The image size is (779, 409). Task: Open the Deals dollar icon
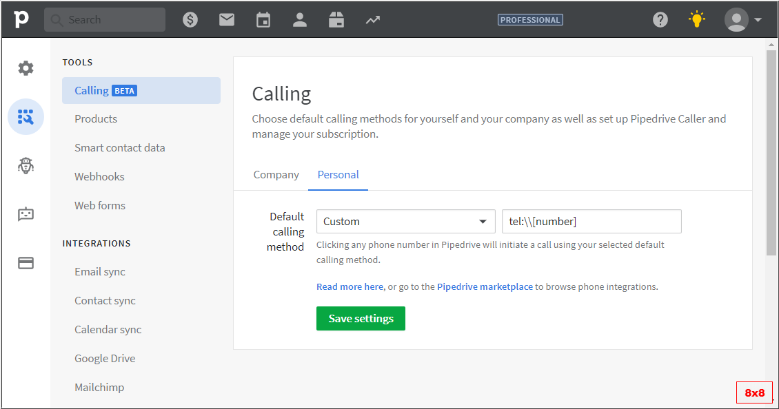(x=190, y=20)
